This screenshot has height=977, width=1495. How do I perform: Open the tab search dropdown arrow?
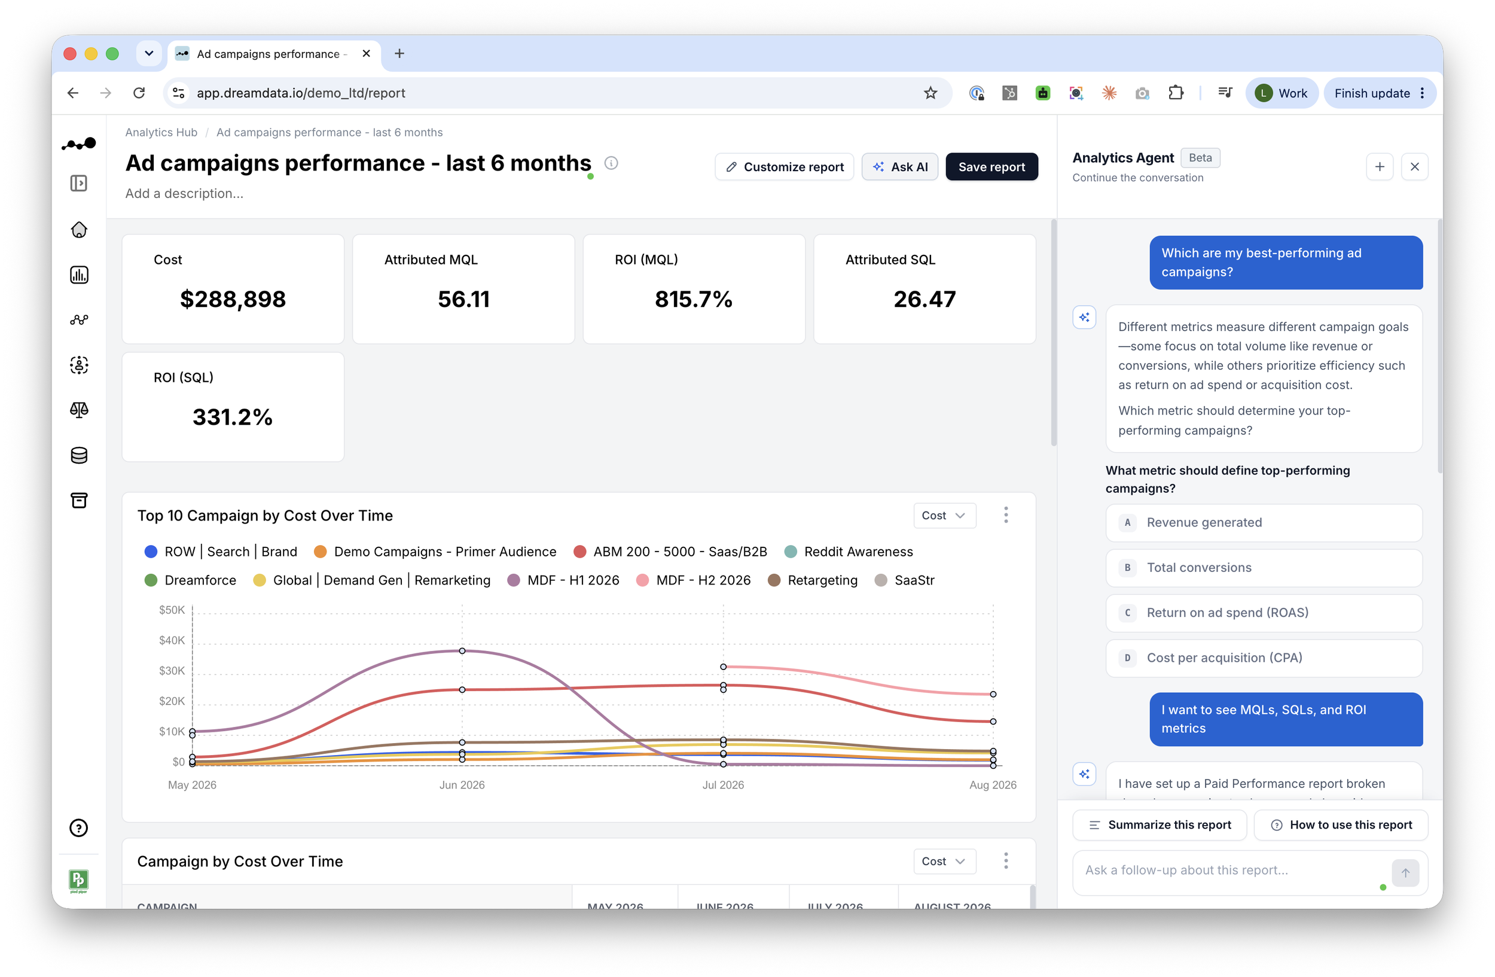coord(149,53)
